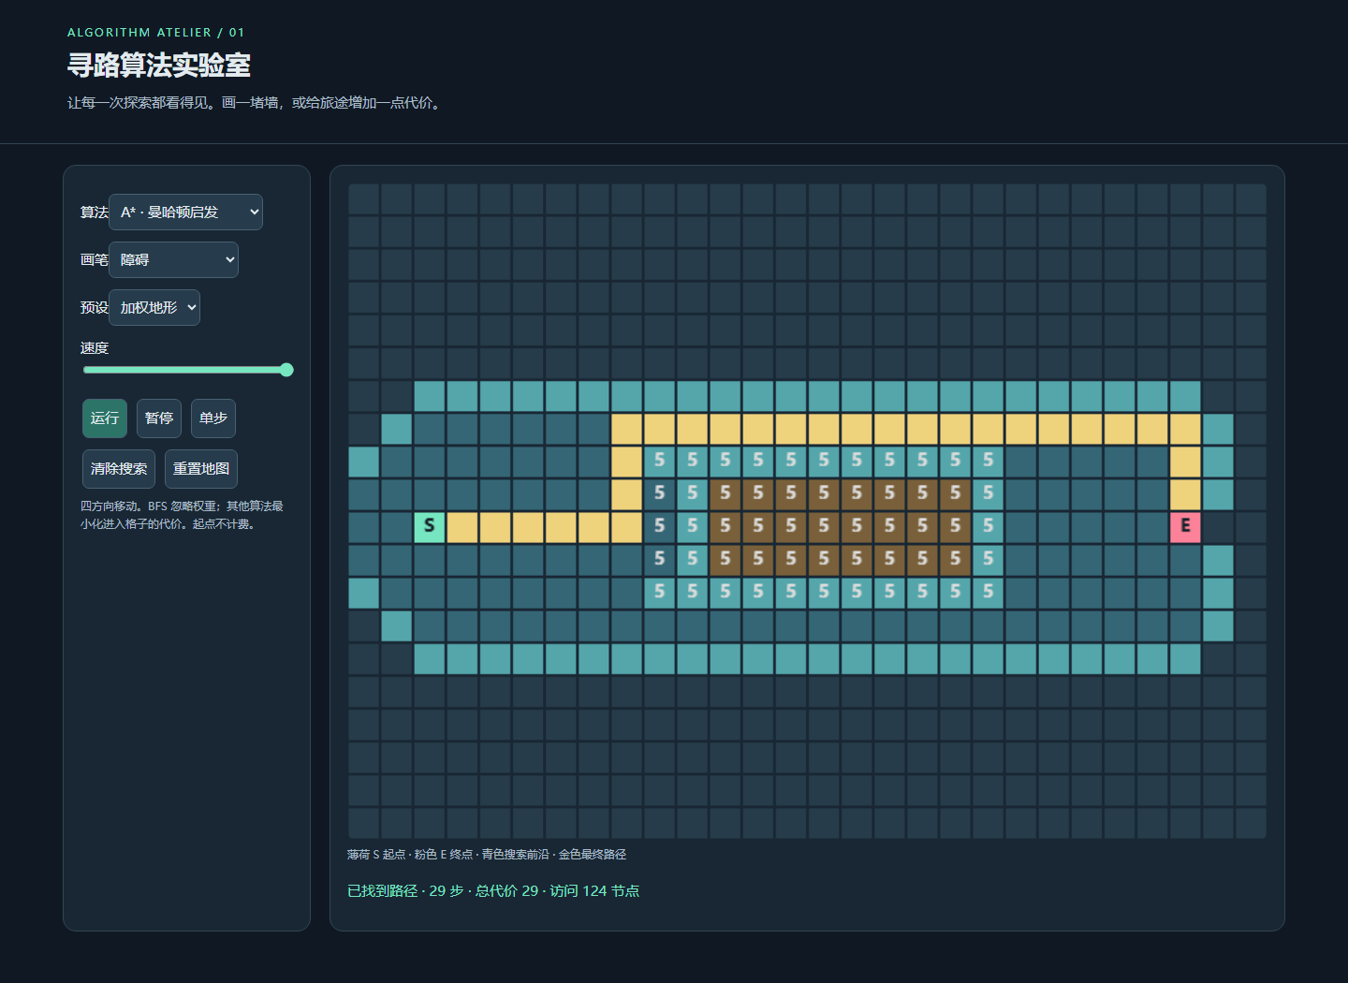This screenshot has height=983, width=1348.
Task: Click the 已找到路径 status text
Action: (493, 890)
